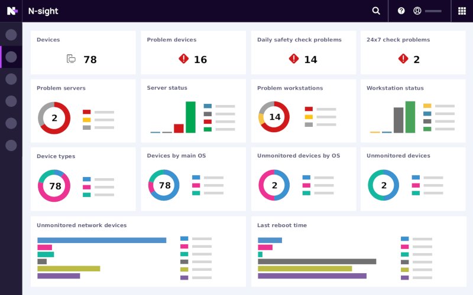Click the Problem devices red alert icon
Screen dimensions: 473x295
click(183, 59)
